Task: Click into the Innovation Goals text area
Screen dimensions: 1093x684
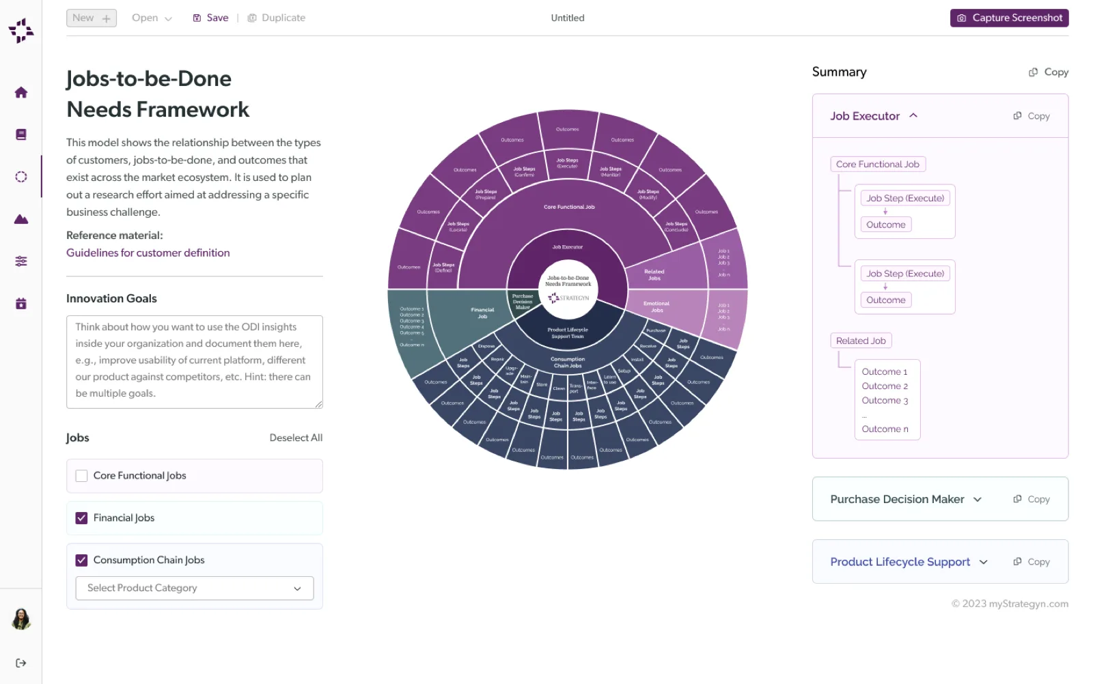Action: 195,362
